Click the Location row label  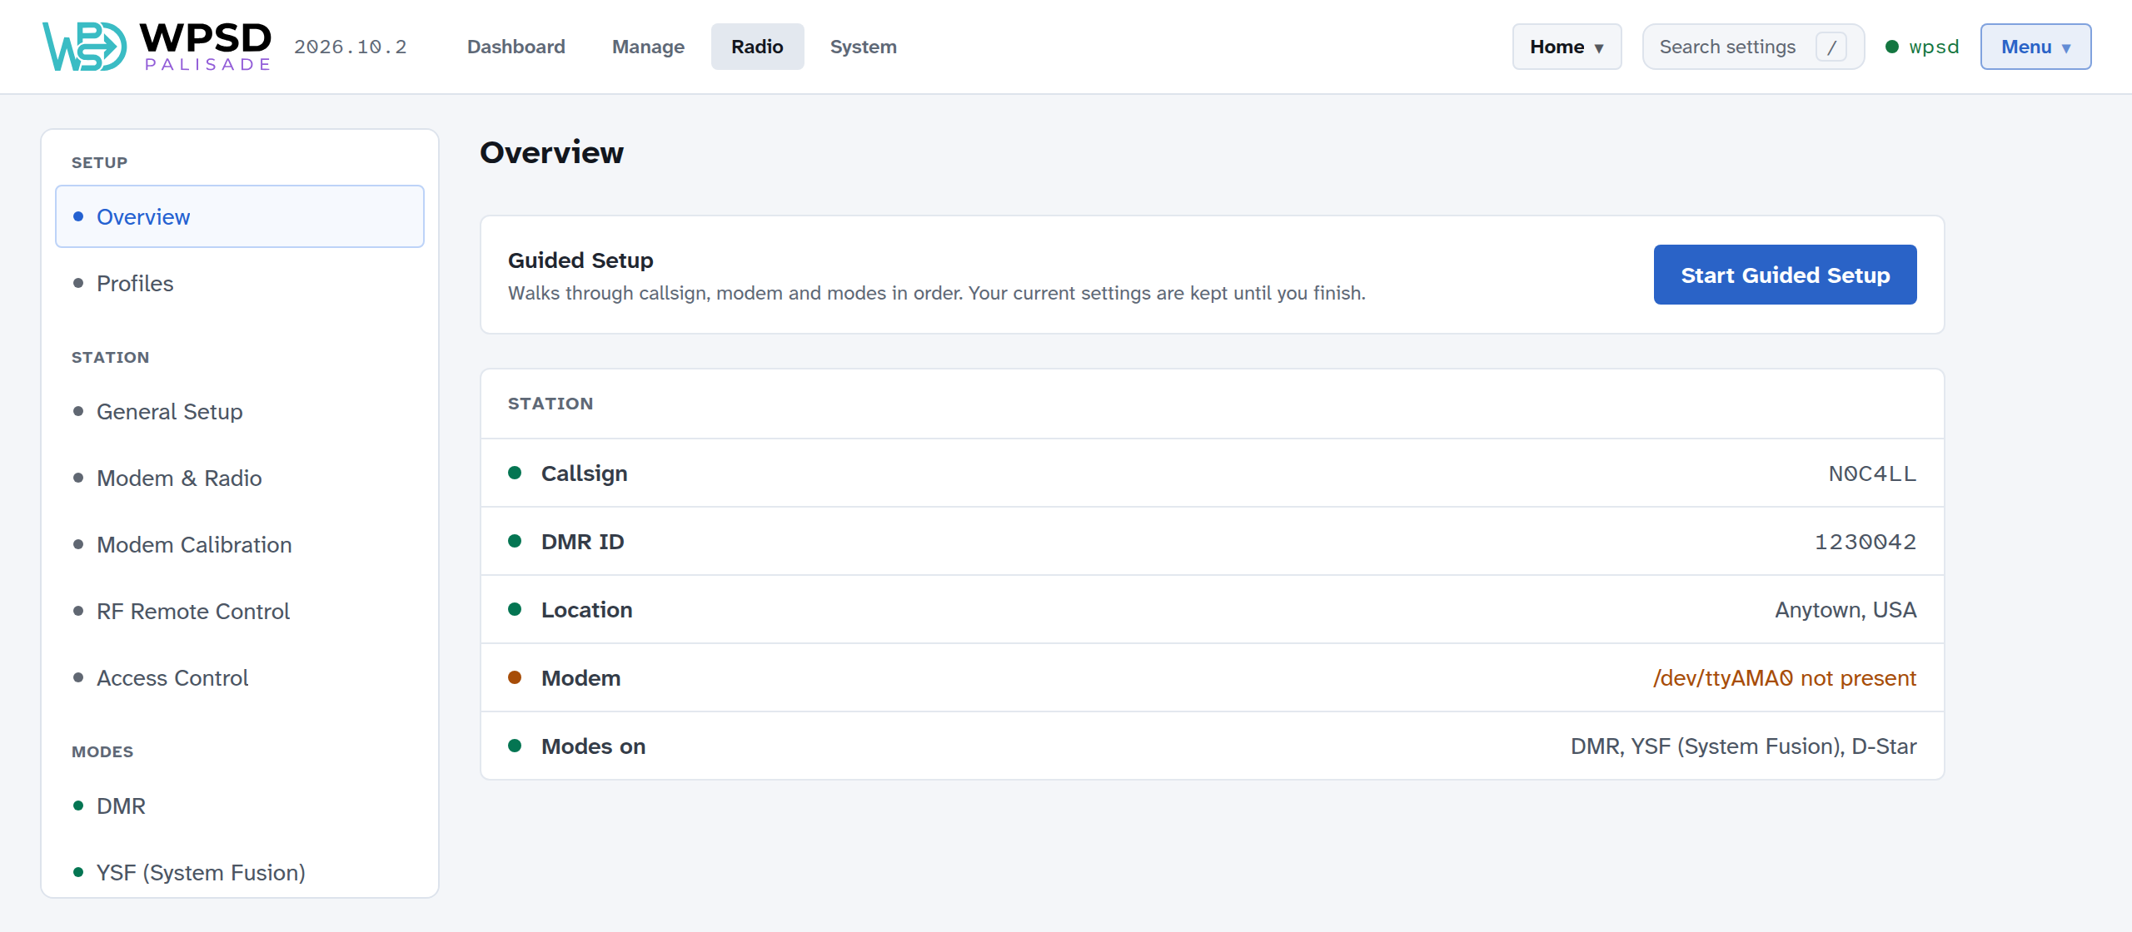(x=586, y=610)
